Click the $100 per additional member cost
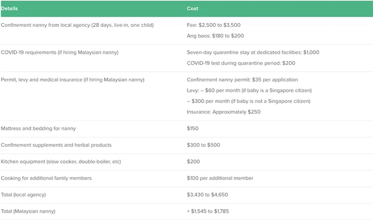The width and height of the screenshot is (373, 220). pos(220,178)
